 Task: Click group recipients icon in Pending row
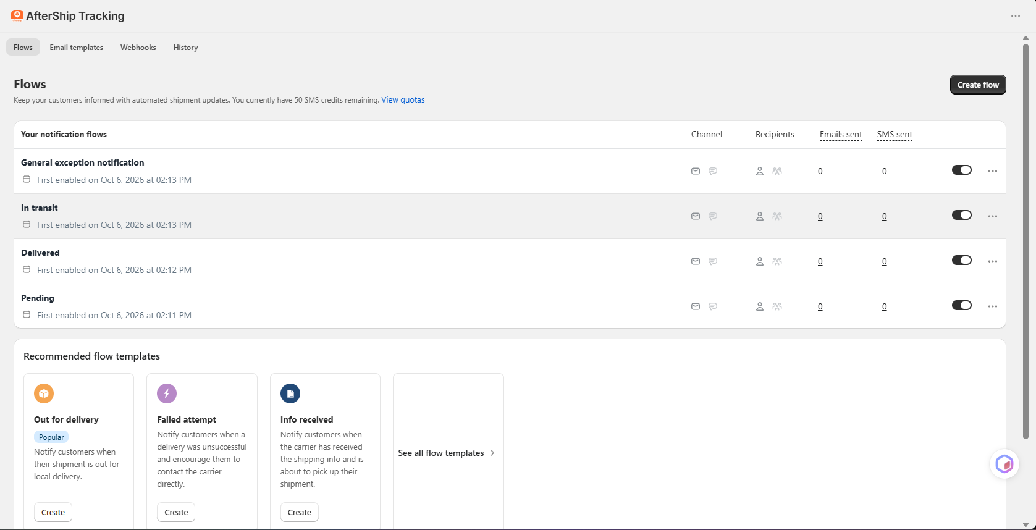point(777,306)
